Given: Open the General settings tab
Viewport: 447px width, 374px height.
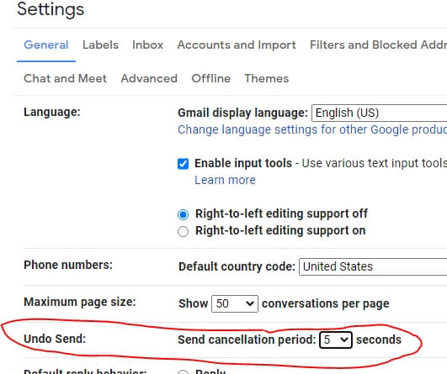Looking at the screenshot, I should point(46,45).
